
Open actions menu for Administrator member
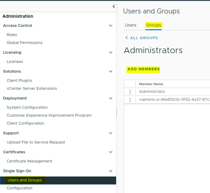click(130, 92)
